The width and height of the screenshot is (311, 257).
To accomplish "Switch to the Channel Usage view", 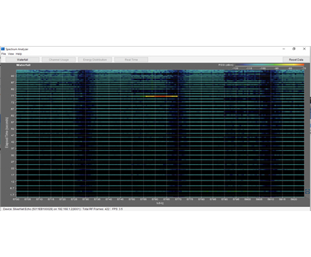I will (59, 60).
